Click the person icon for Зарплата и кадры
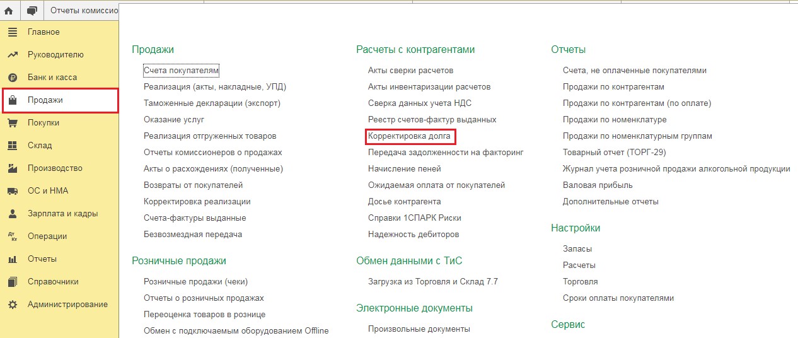 (x=12, y=214)
